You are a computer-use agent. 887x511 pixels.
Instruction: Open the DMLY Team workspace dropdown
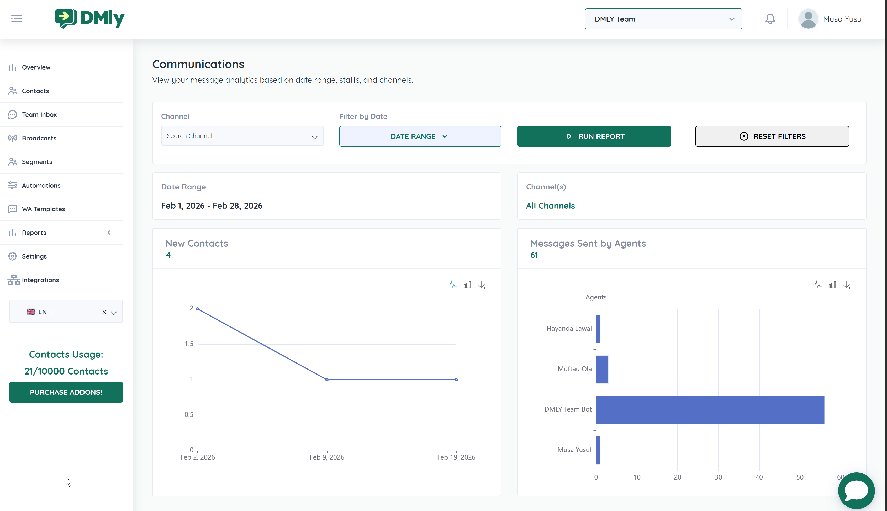tap(663, 19)
